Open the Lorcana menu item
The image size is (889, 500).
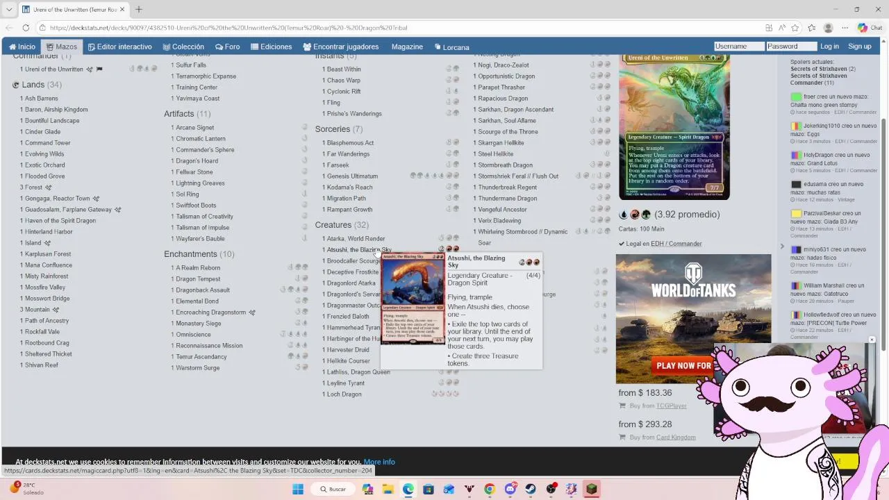pyautogui.click(x=452, y=47)
